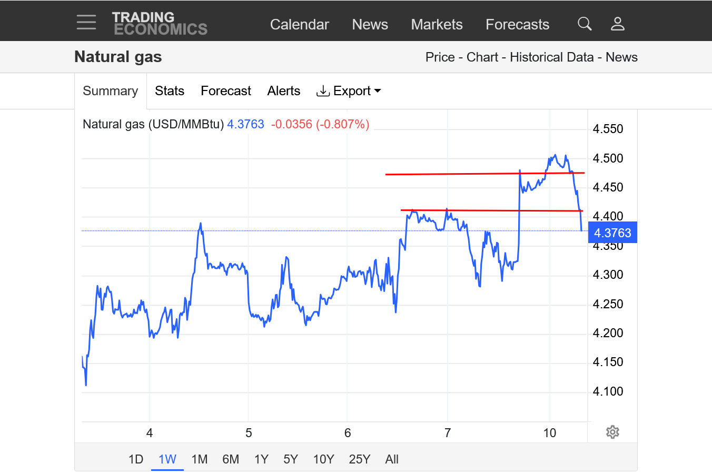The image size is (712, 474).
Task: Click the Trading Economics logo
Action: [160, 24]
